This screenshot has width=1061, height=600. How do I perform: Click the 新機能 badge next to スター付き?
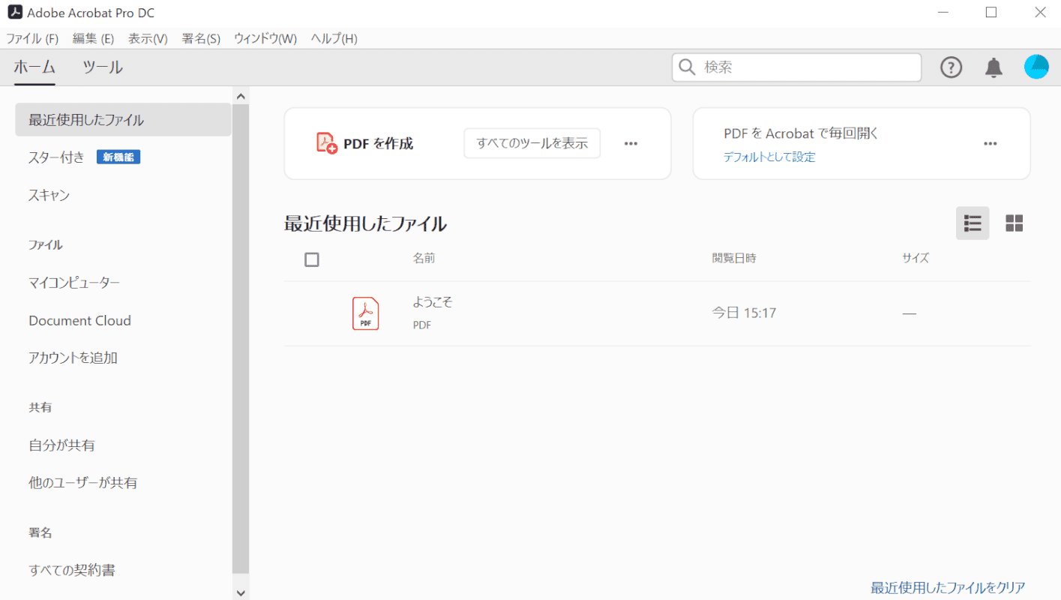[118, 157]
